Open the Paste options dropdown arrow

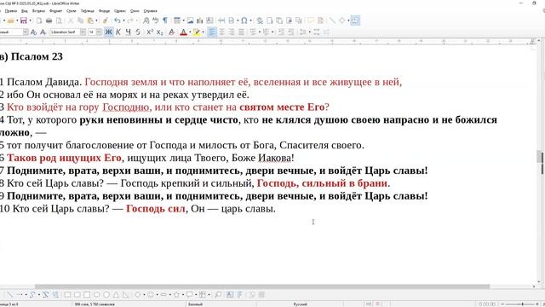pos(96,20)
